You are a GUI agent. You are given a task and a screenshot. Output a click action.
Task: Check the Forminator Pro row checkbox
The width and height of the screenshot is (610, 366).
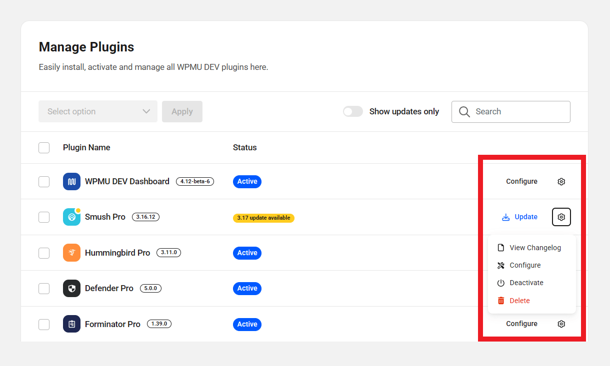coord(44,325)
